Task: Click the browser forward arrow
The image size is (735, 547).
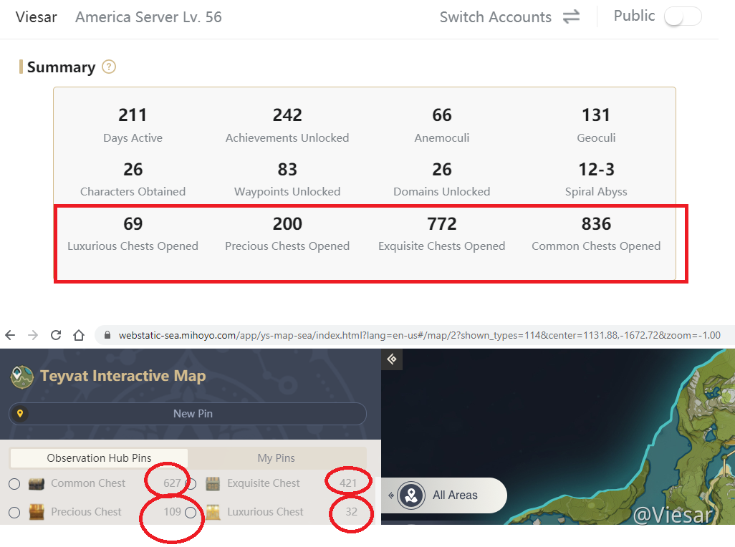Action: 33,335
